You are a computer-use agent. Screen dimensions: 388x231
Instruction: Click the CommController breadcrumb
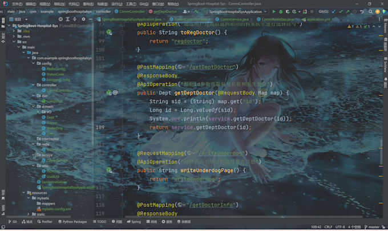pyautogui.click(x=130, y=11)
